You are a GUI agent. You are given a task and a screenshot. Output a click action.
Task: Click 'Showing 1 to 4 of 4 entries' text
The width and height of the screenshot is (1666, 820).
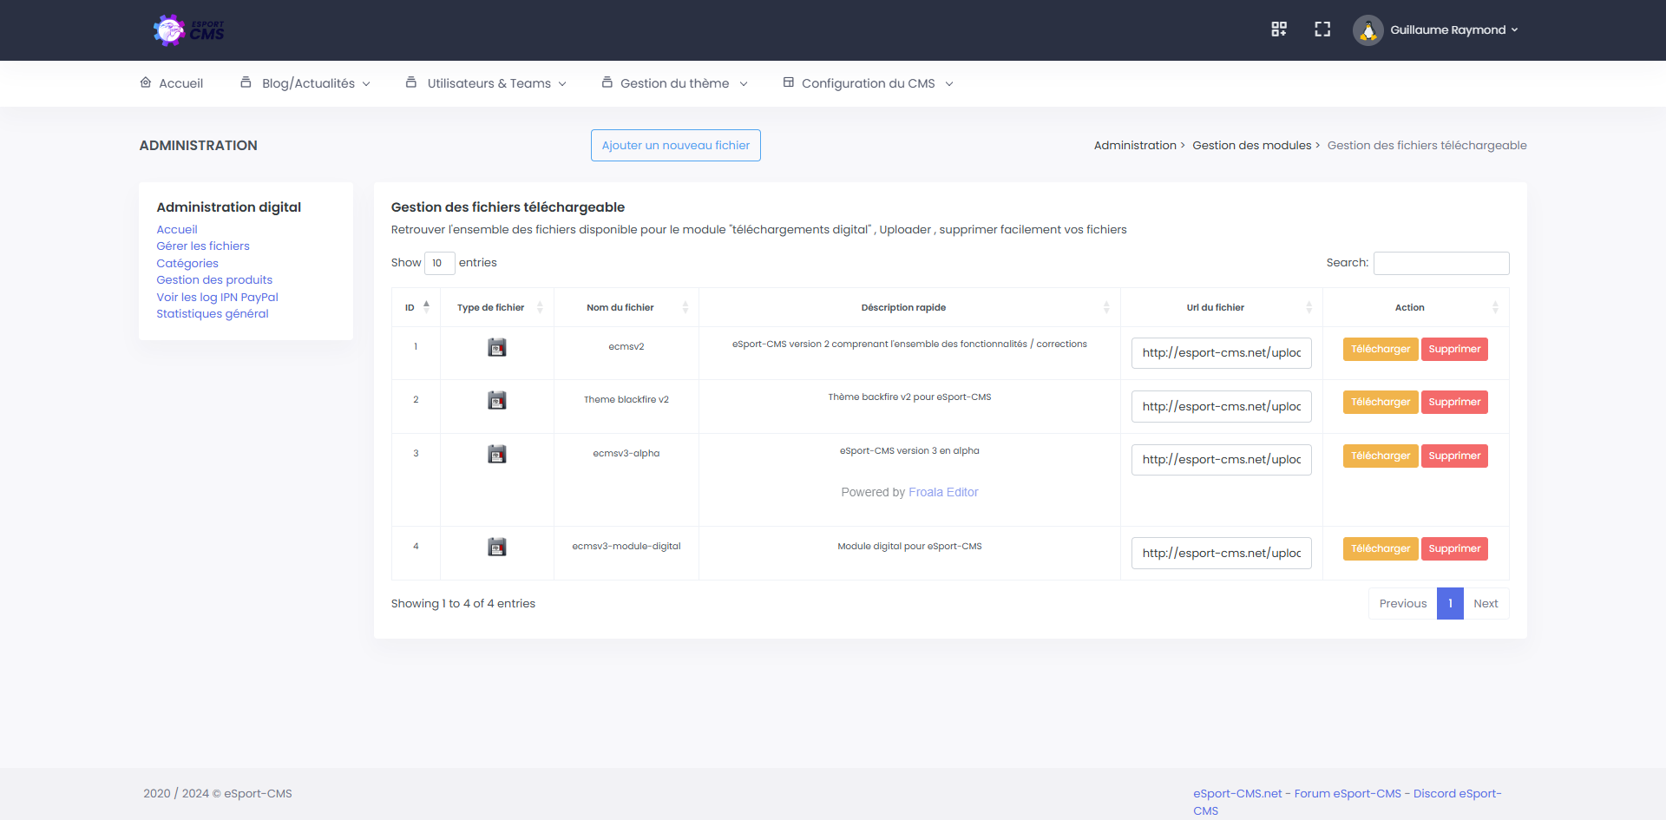point(463,604)
